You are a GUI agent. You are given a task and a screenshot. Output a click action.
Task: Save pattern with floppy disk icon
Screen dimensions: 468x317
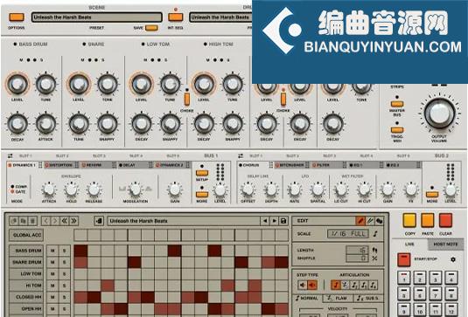point(283,221)
